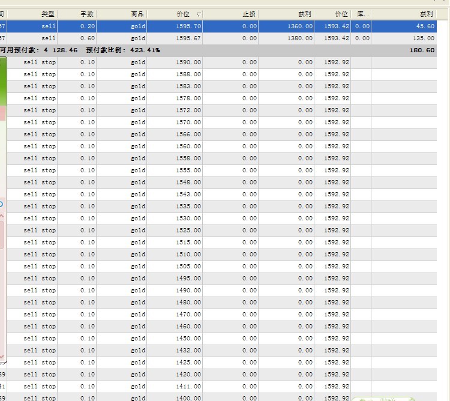Click 可用预付款 free margin text
The height and width of the screenshot is (401, 450).
pos(39,50)
